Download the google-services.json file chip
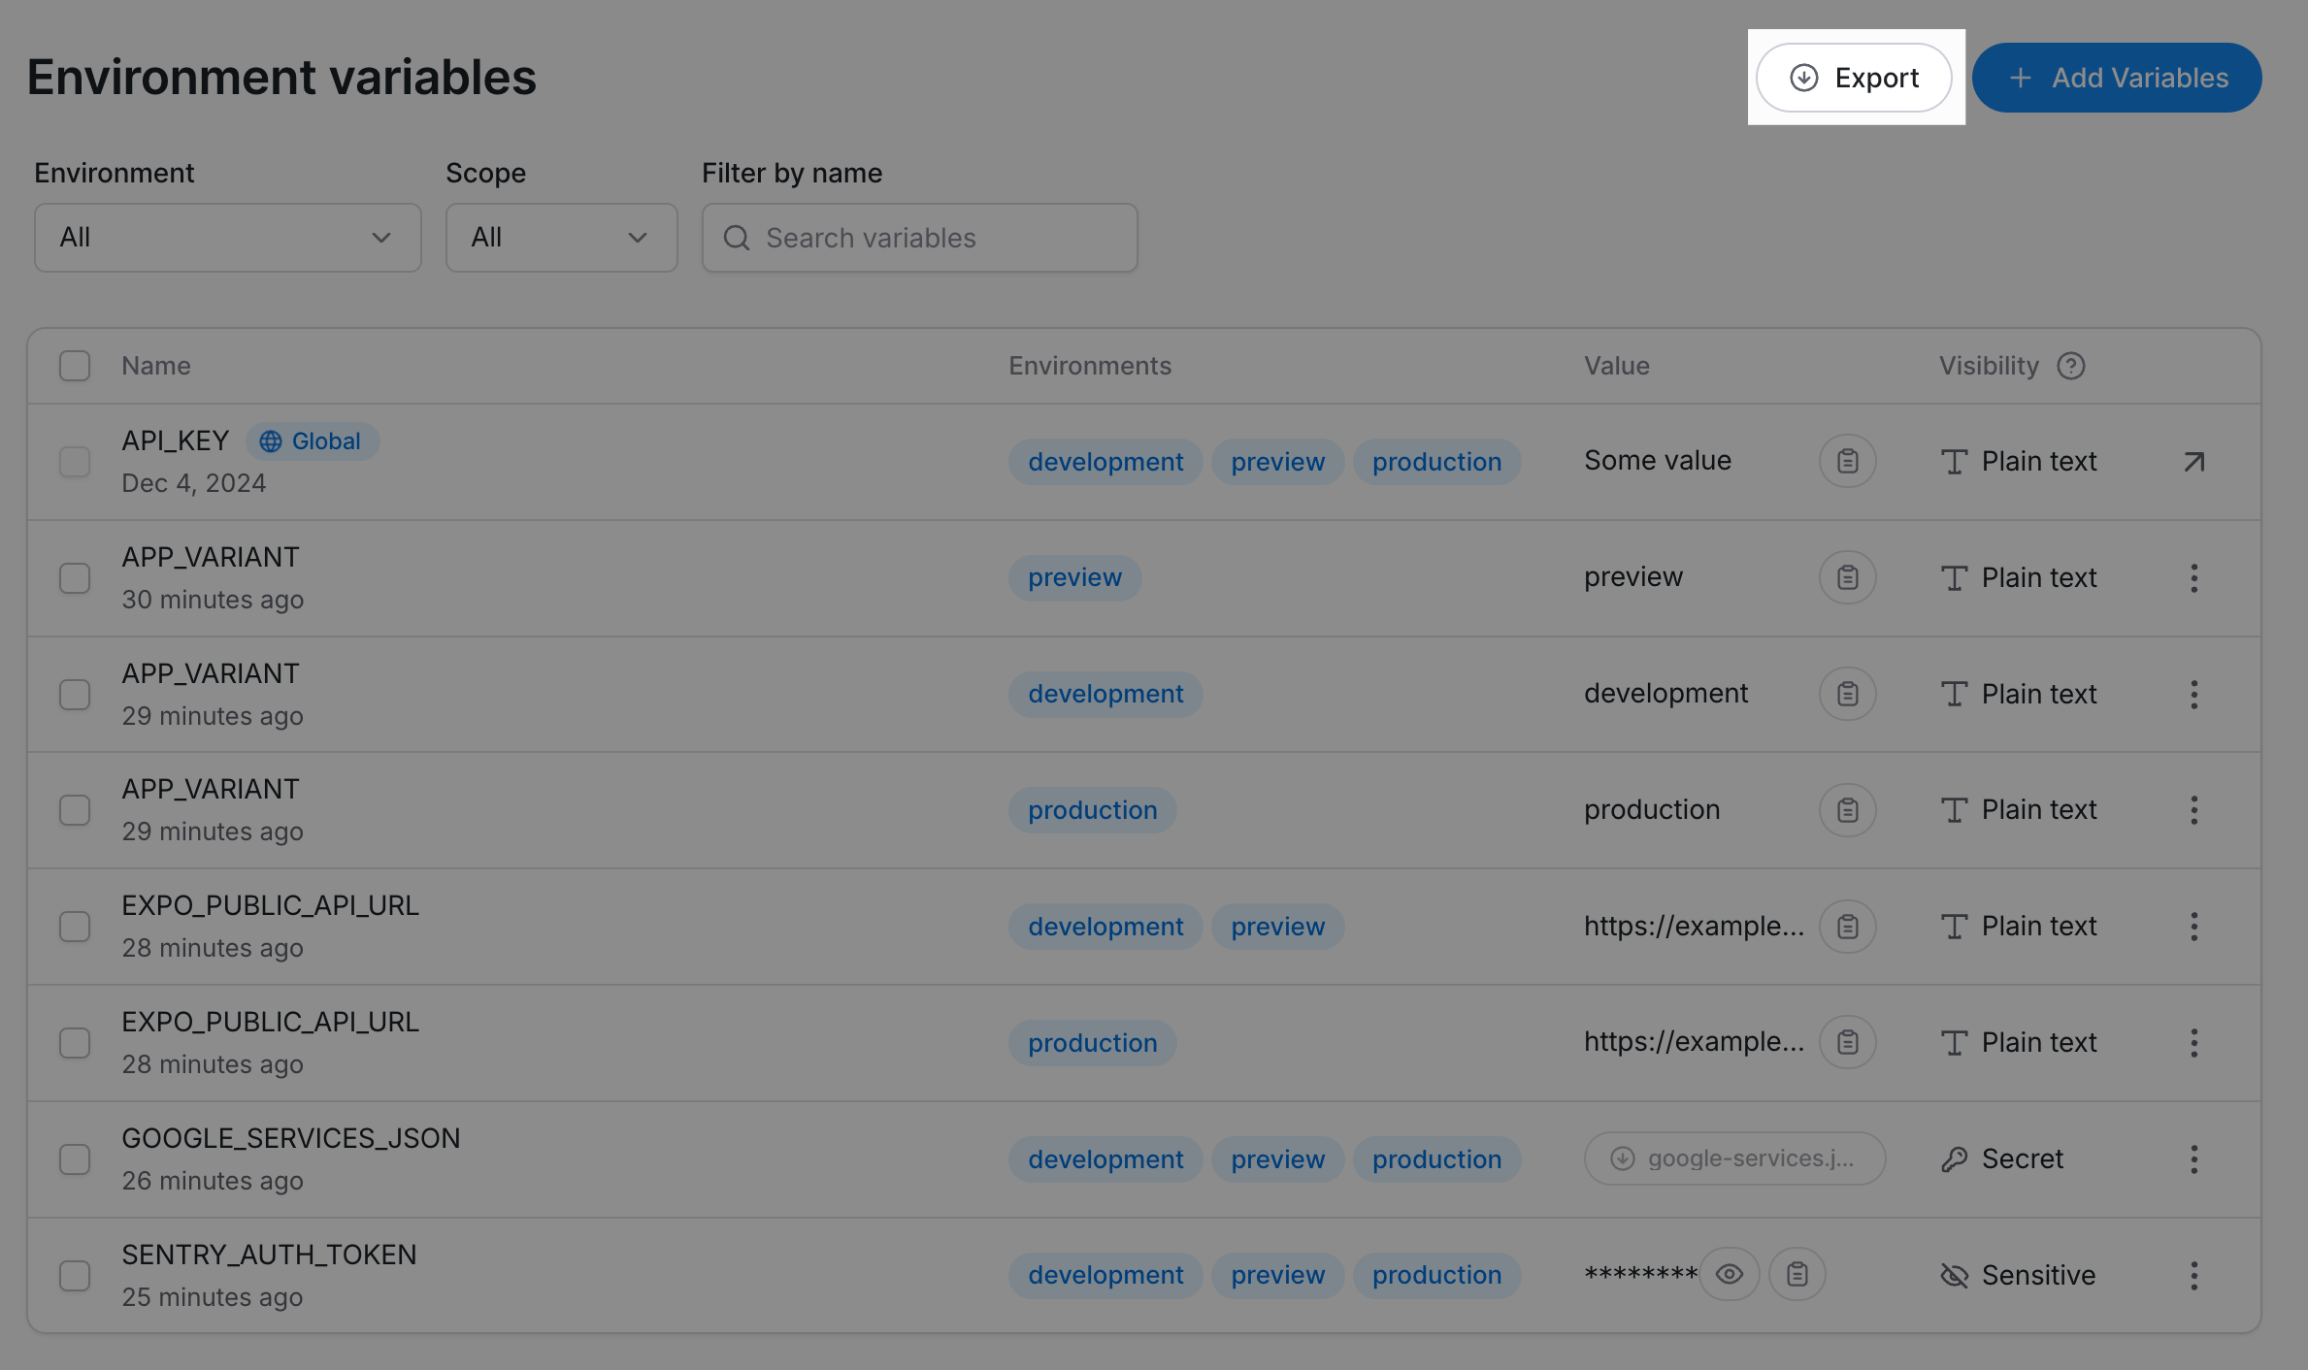 [x=1734, y=1158]
